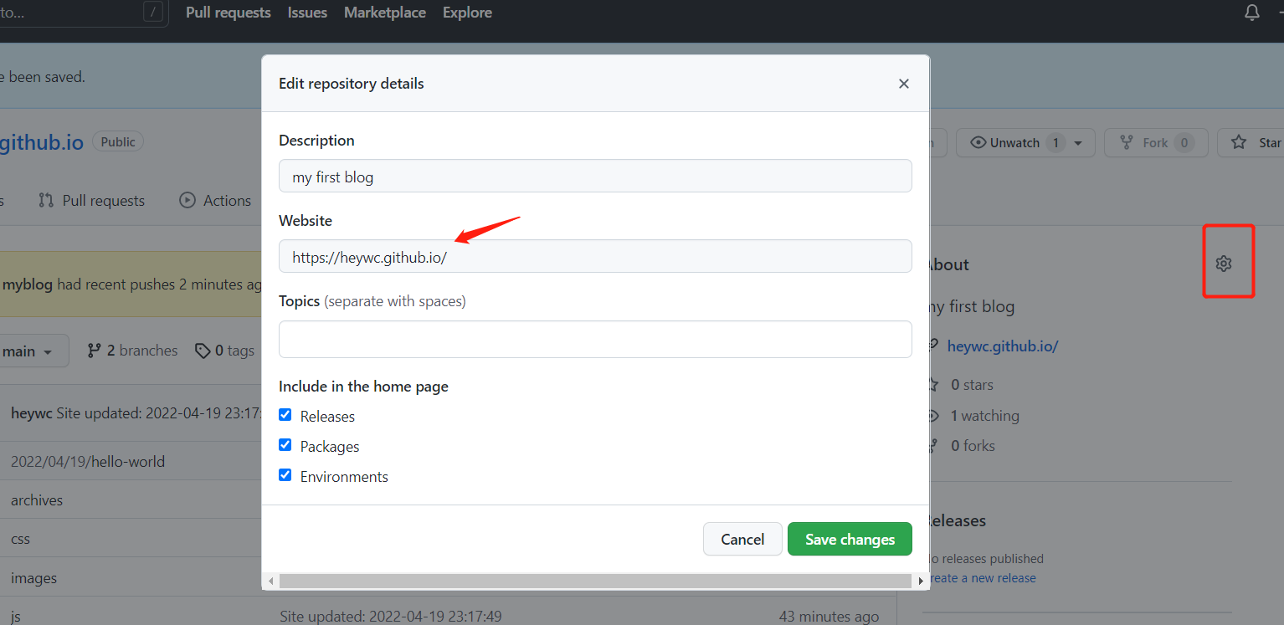Click the js commit message Site updated
The image size is (1284, 625).
point(391,617)
